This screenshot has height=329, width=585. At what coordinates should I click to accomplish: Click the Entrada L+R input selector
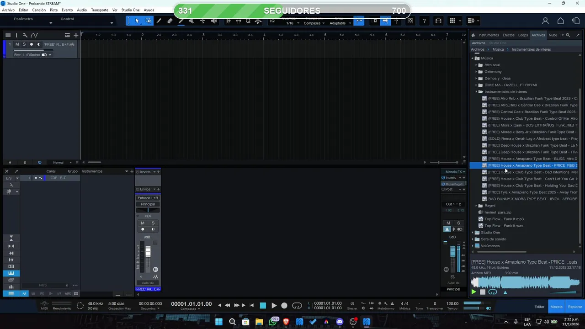coord(148,198)
